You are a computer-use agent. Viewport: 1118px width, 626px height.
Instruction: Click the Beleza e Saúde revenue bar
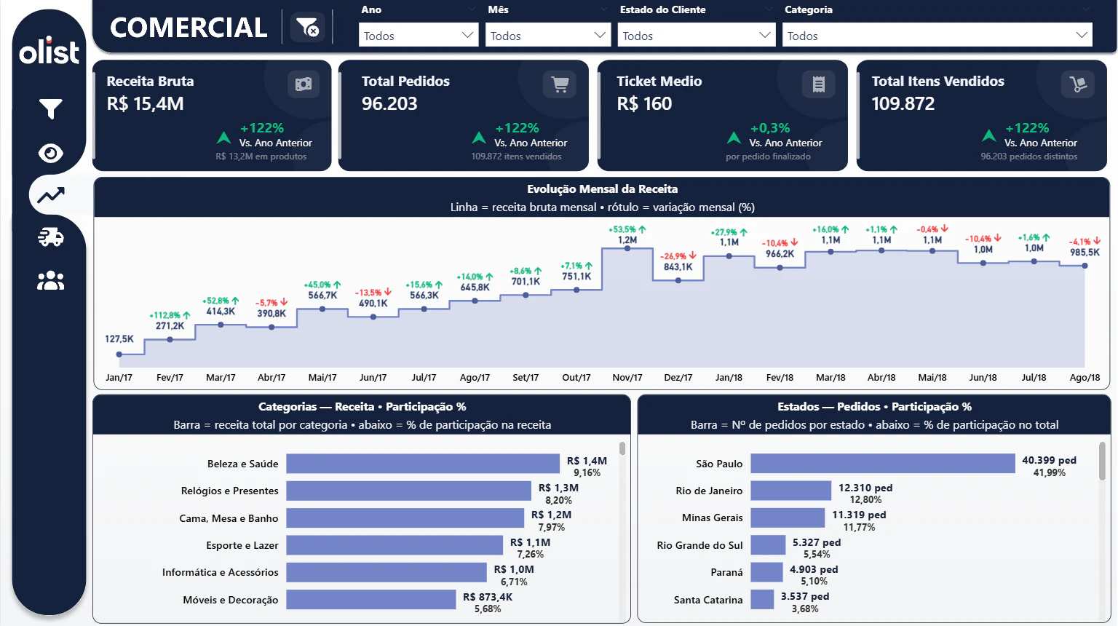[x=423, y=464]
